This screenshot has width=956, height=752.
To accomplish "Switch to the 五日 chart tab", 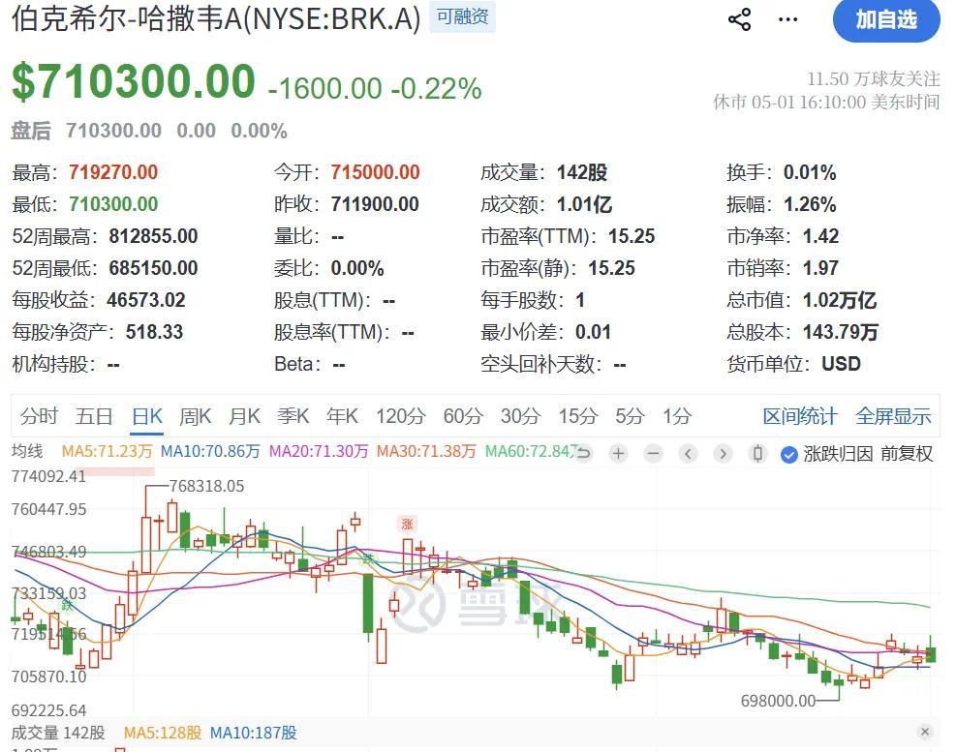I will pos(94,416).
